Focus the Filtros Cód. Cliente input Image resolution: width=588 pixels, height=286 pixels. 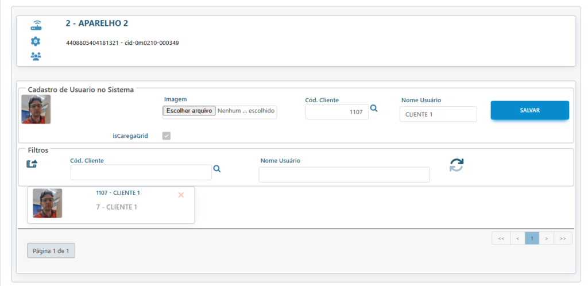click(x=141, y=172)
